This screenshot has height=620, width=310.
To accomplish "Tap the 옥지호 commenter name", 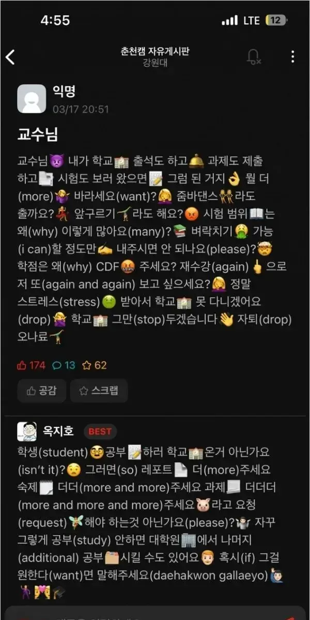I will point(57,431).
